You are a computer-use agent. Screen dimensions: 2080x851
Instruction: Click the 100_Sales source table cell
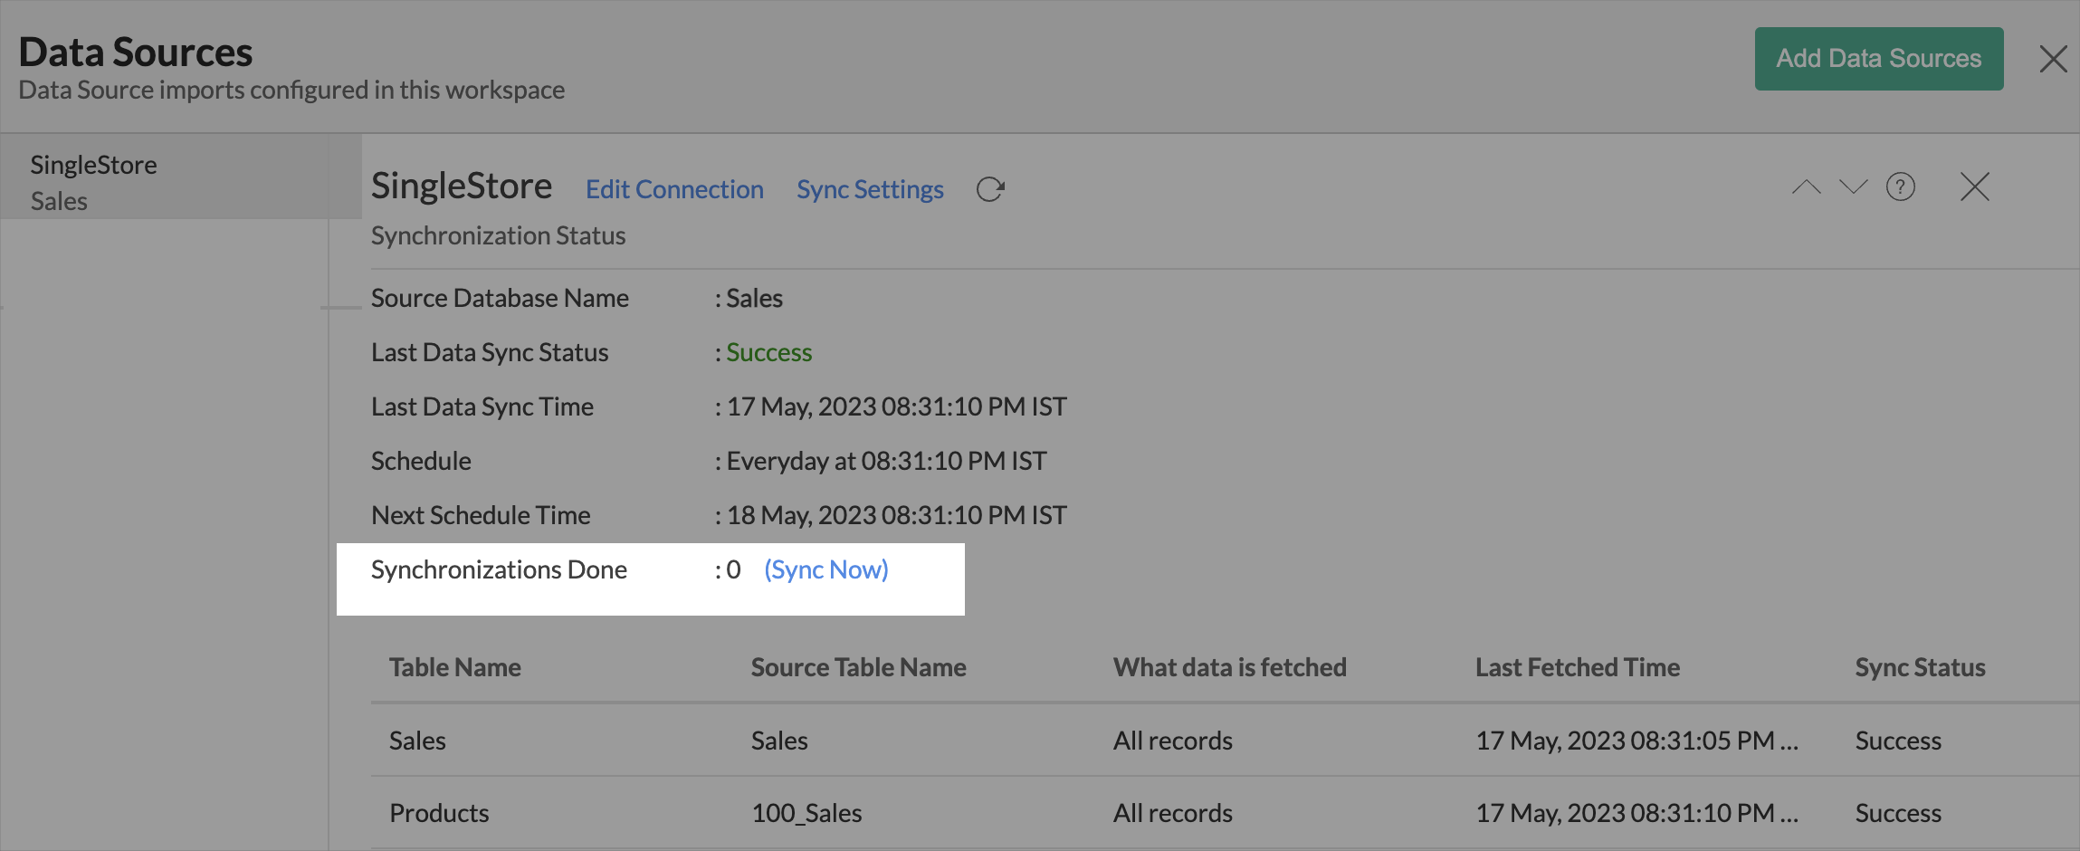tap(806, 813)
